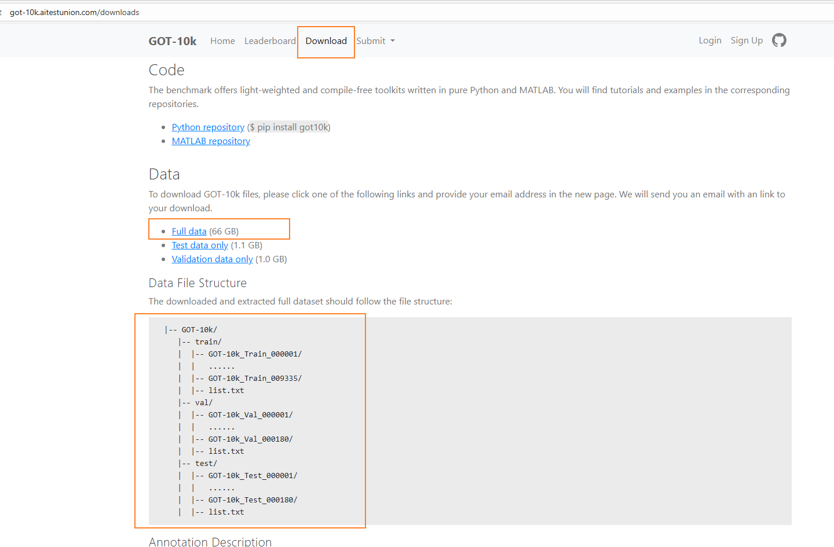Open the Sign Up page
The height and width of the screenshot is (547, 834).
(747, 41)
